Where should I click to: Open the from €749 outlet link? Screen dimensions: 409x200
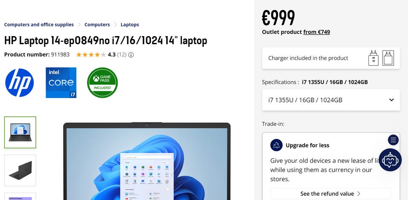pos(317,32)
